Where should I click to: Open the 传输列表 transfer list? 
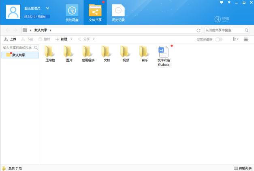click(x=243, y=168)
